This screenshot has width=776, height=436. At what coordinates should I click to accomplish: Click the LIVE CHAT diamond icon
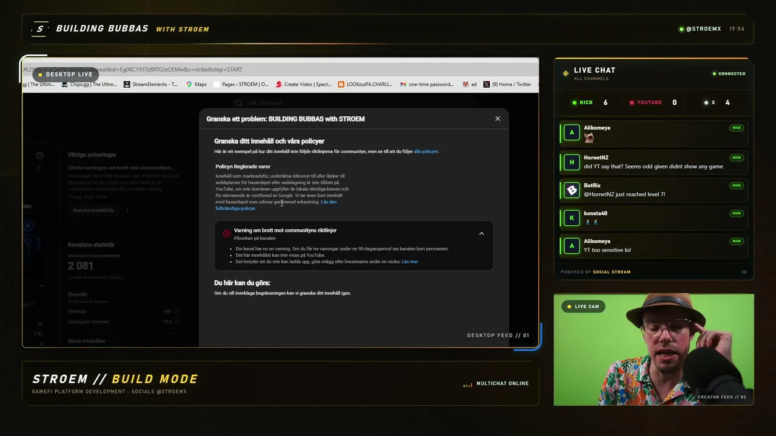click(x=566, y=73)
